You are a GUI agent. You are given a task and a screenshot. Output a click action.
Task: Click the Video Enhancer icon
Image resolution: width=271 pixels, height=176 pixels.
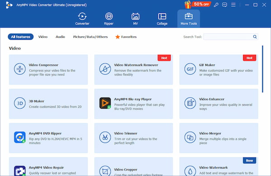click(190, 103)
